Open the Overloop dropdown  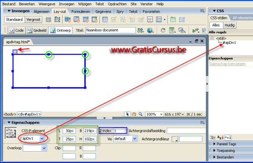[x=44, y=148]
